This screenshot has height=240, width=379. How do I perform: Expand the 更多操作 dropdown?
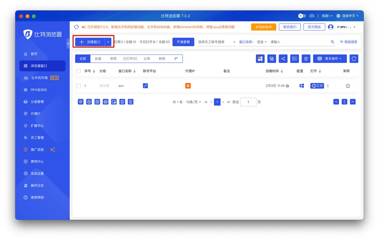[330, 59]
